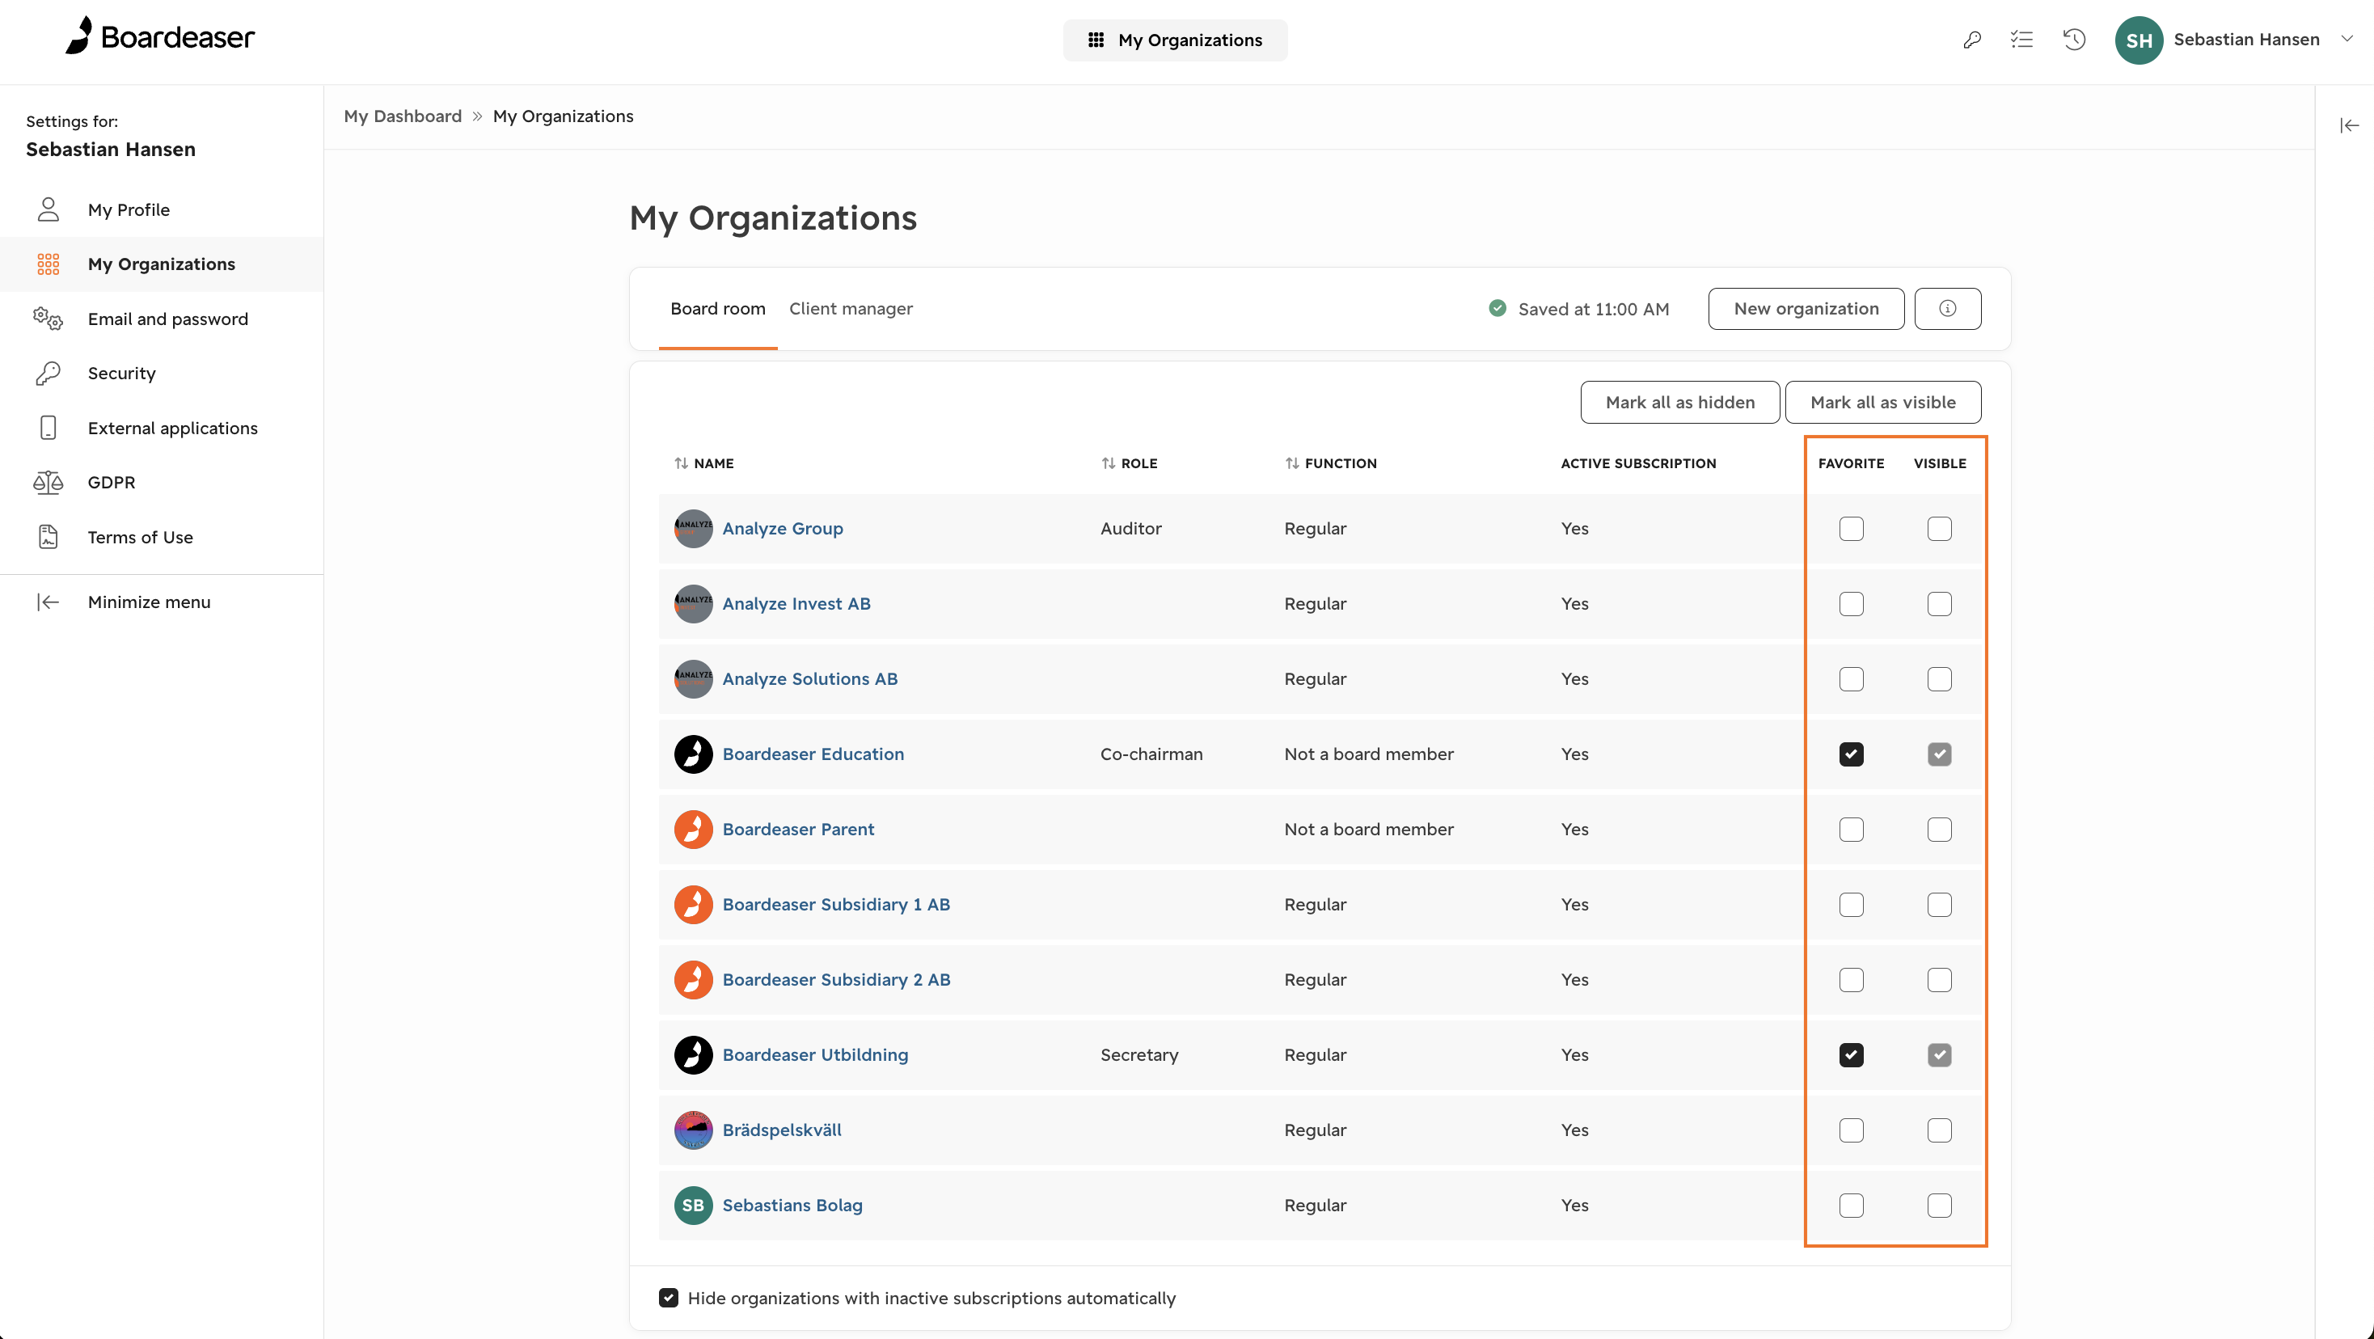Image resolution: width=2374 pixels, height=1339 pixels.
Task: Mark Brädspelskväll as favorite
Action: (1851, 1130)
